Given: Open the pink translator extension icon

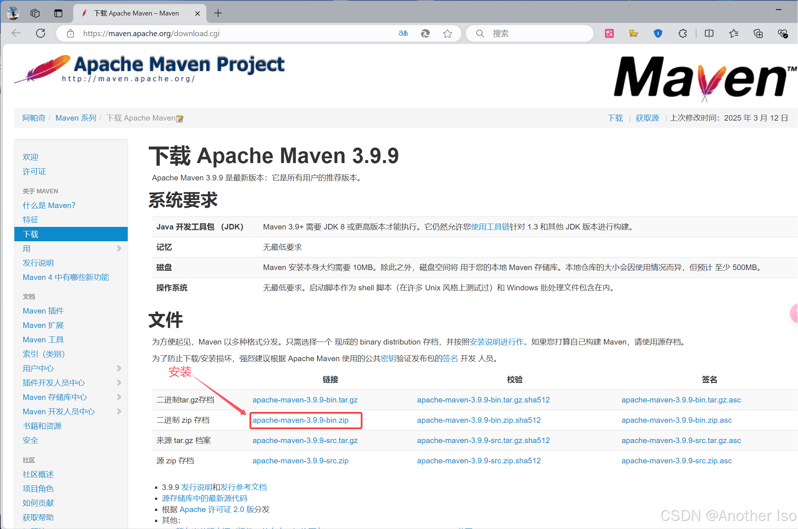Looking at the screenshot, I should [x=609, y=34].
